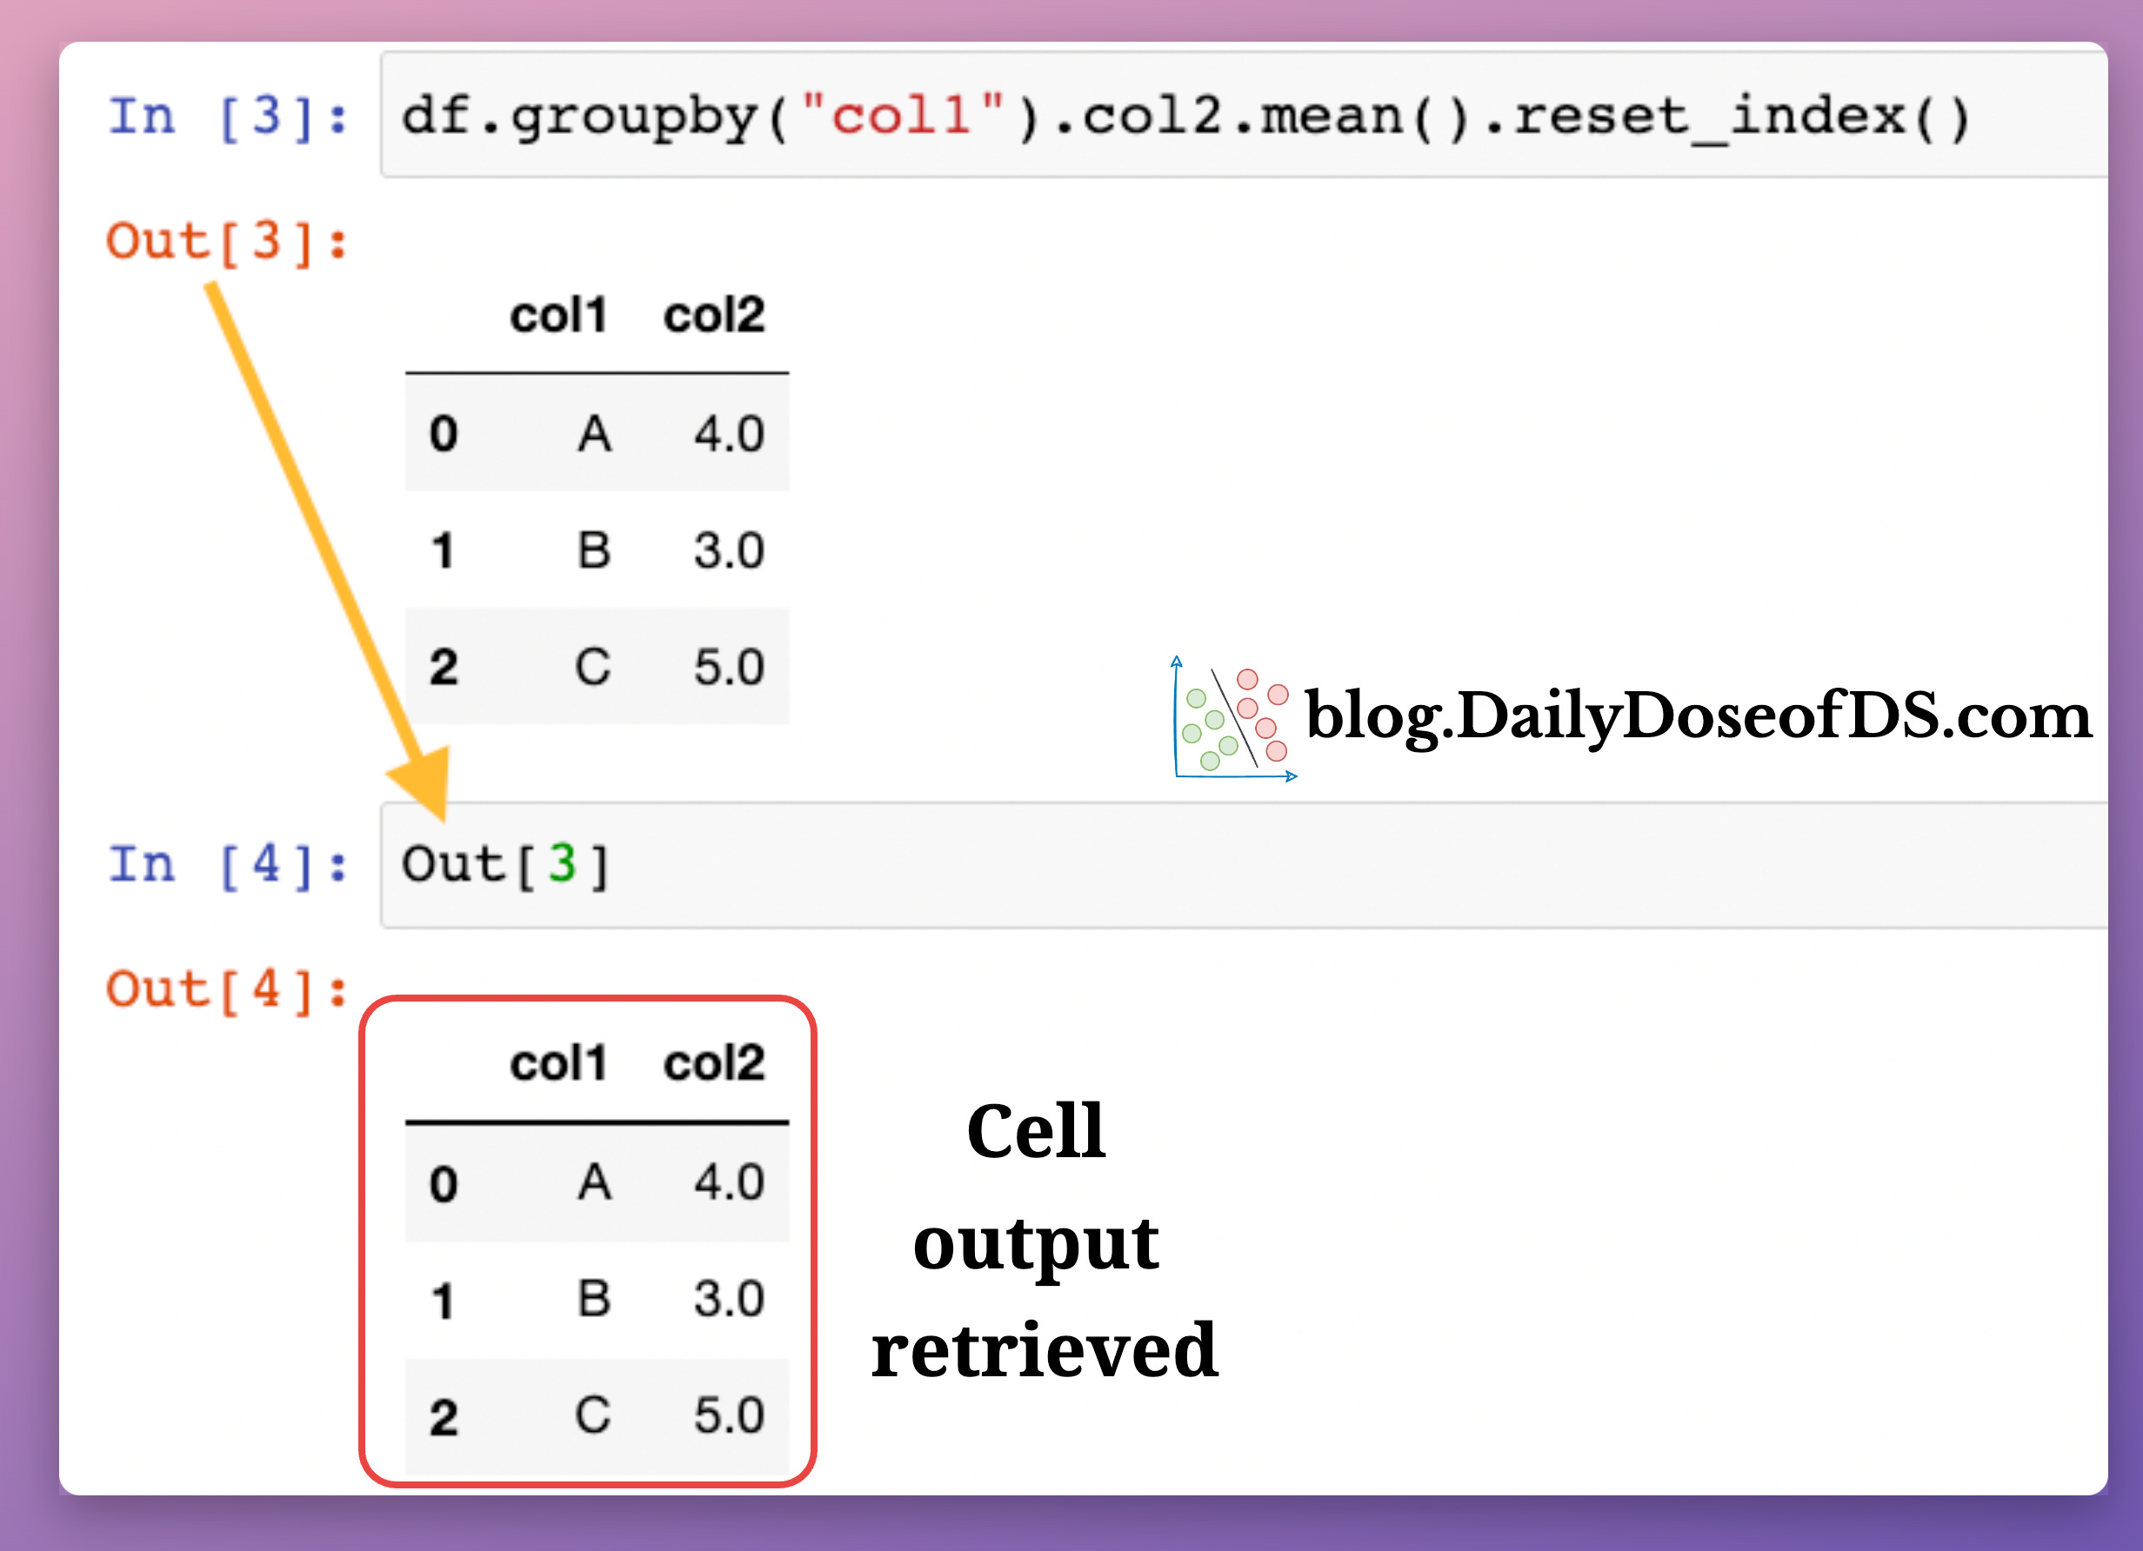This screenshot has width=2143, height=1551.
Task: Select row 1 with value B 3.0
Action: (x=595, y=549)
